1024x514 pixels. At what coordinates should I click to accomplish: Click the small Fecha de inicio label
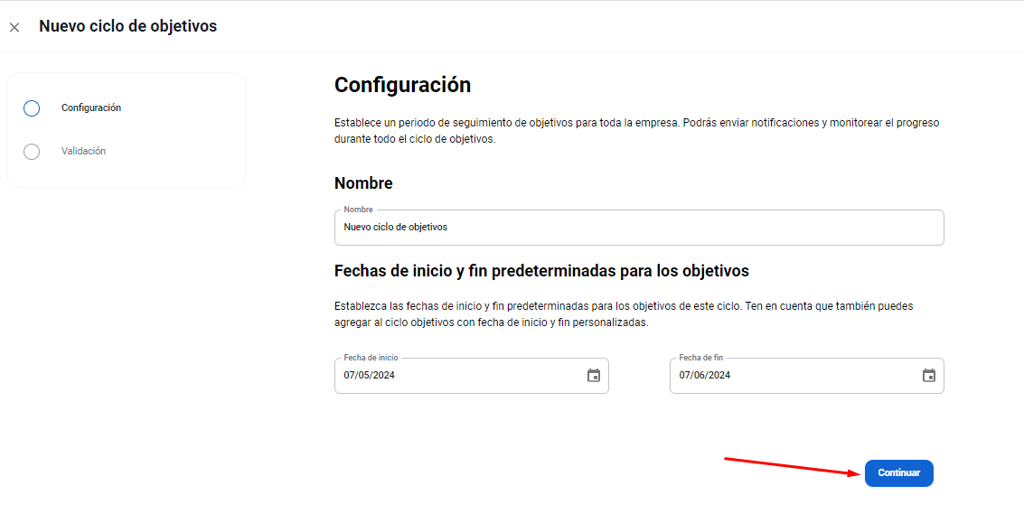point(371,358)
